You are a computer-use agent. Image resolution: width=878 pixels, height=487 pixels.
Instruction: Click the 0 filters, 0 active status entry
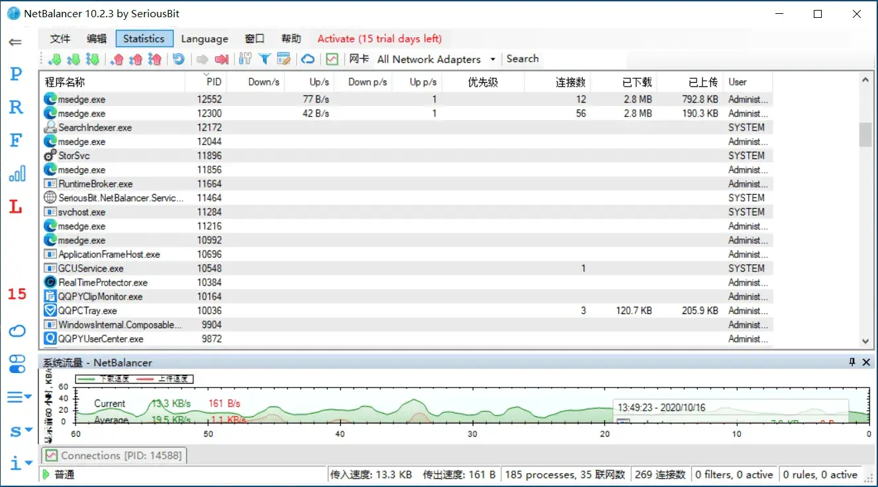(x=734, y=474)
